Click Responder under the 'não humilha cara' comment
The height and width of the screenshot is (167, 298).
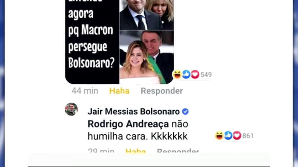[178, 151]
